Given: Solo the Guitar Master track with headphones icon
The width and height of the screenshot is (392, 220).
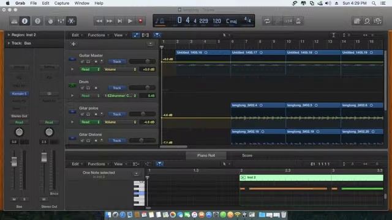Looking at the screenshot, I should coord(88,61).
